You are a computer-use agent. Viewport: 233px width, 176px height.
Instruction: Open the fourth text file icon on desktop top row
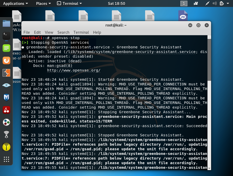[116, 16]
